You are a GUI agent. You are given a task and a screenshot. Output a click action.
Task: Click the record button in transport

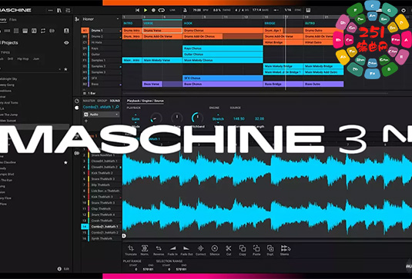pyautogui.click(x=153, y=10)
